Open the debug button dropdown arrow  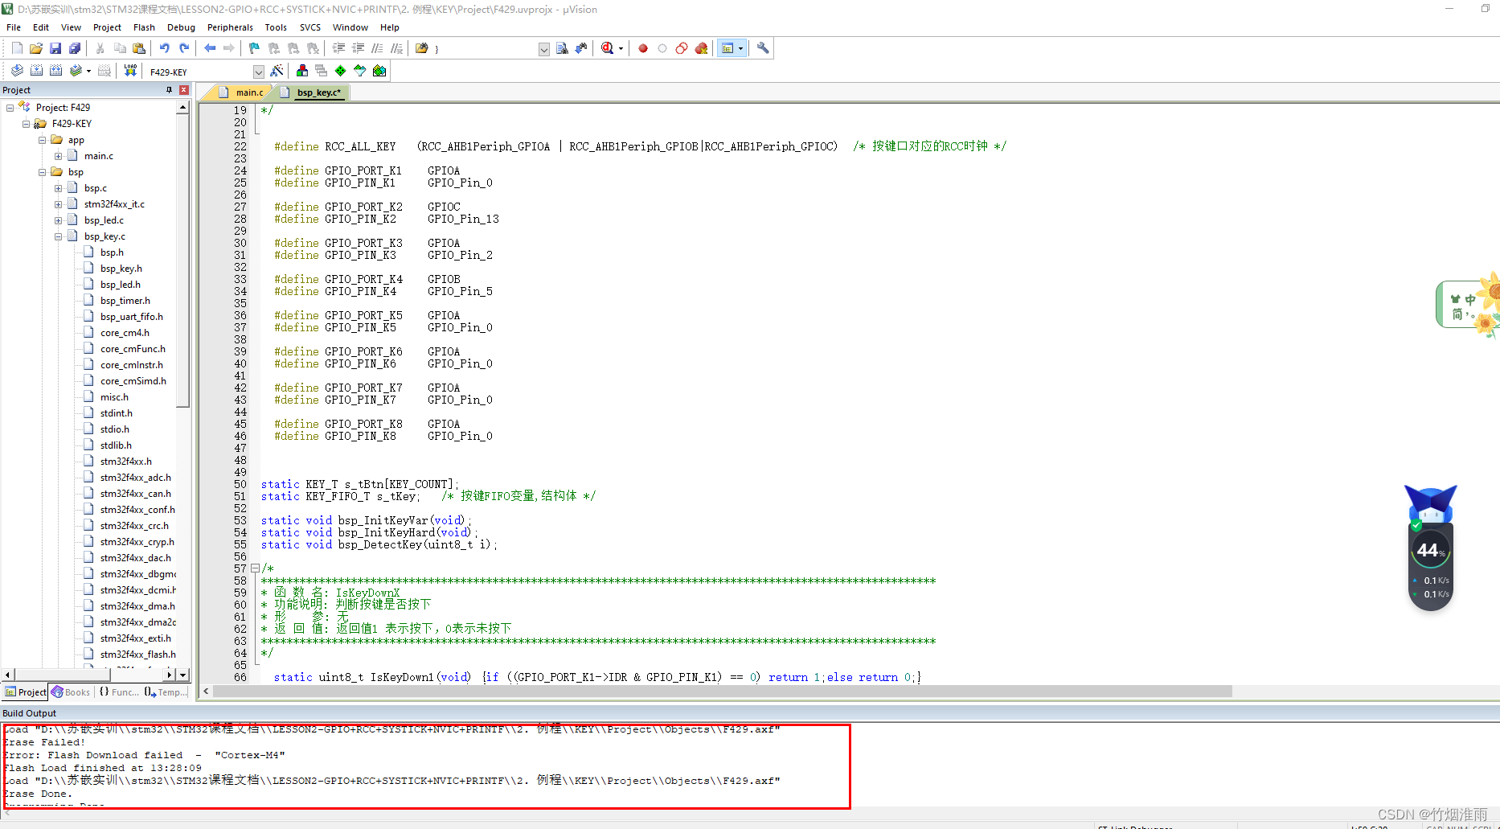click(621, 49)
